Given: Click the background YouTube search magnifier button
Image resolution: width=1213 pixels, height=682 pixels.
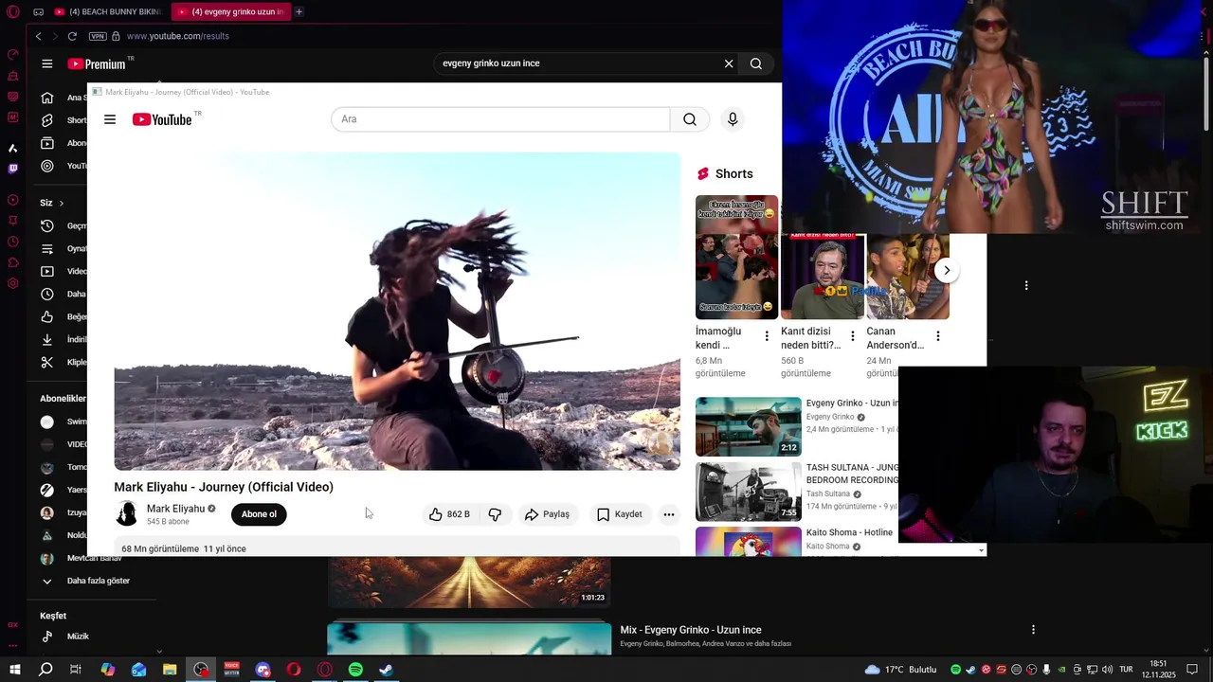Looking at the screenshot, I should tap(756, 63).
